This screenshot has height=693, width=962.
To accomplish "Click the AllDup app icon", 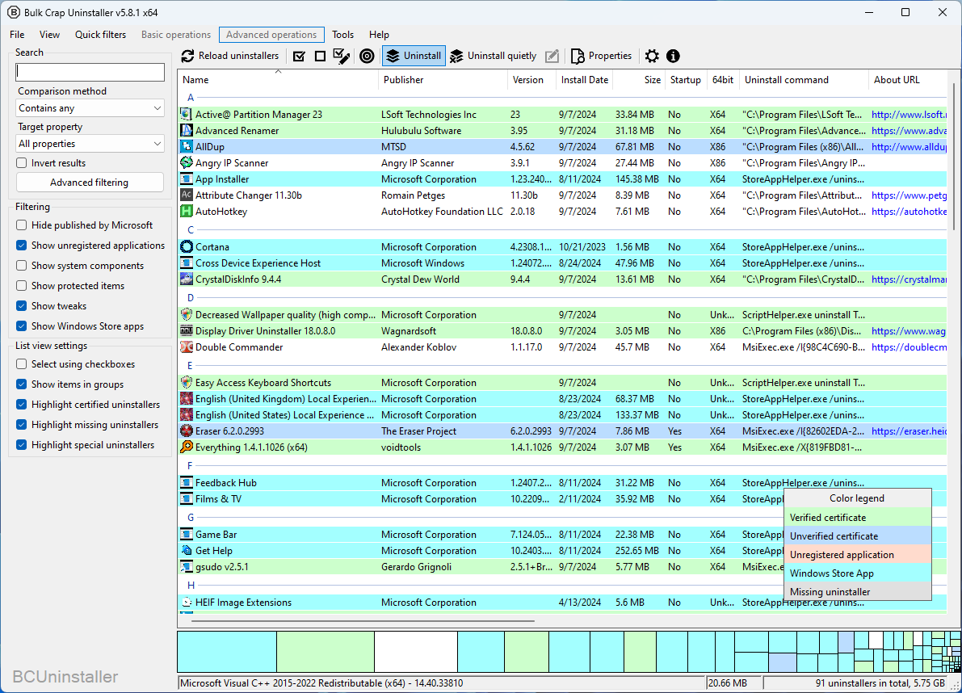I will pos(187,146).
